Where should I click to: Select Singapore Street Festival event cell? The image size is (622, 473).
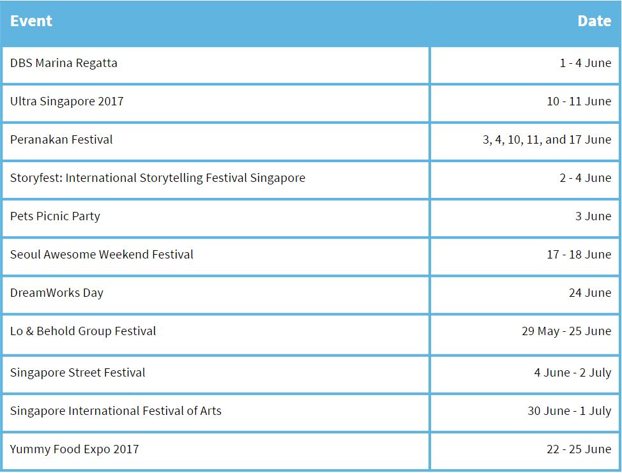78,373
